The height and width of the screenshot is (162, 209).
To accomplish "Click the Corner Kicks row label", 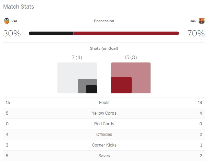I will (104, 145).
